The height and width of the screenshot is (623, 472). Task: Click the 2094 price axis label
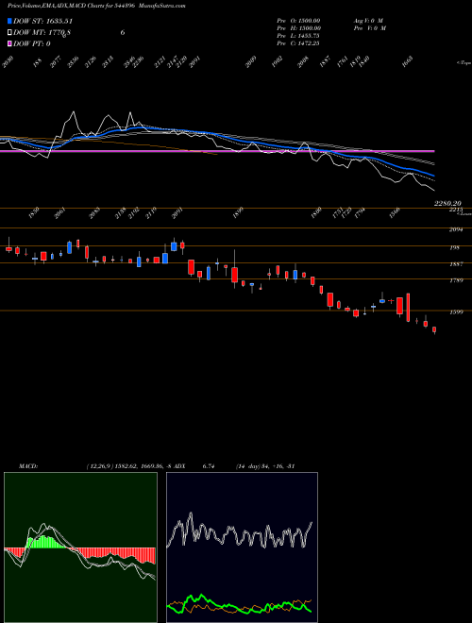(x=456, y=229)
